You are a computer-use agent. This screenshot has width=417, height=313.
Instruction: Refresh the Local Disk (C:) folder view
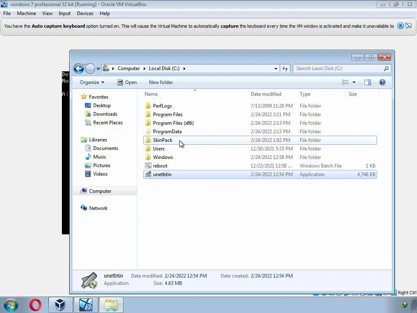(285, 68)
